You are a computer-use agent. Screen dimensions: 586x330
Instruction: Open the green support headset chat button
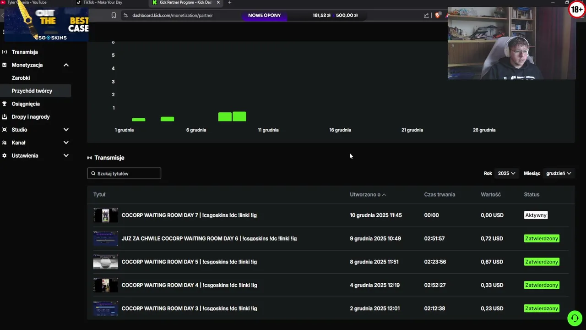tap(575, 318)
